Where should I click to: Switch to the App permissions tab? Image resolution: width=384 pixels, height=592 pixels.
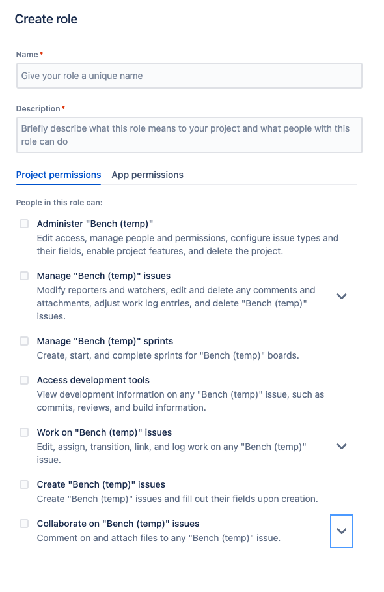(147, 175)
